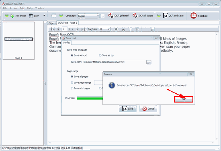Image resolution: width=221 pixels, height=151 pixels.
Task: Select the Save odd pages option
Action: click(72, 88)
